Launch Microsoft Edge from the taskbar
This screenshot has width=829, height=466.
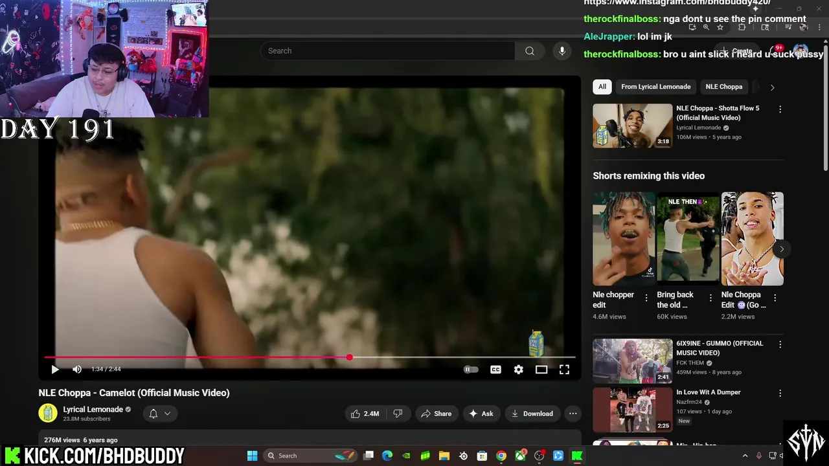click(387, 456)
